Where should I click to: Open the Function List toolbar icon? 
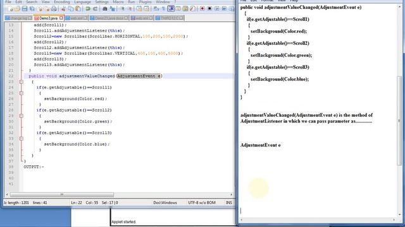tap(192, 9)
